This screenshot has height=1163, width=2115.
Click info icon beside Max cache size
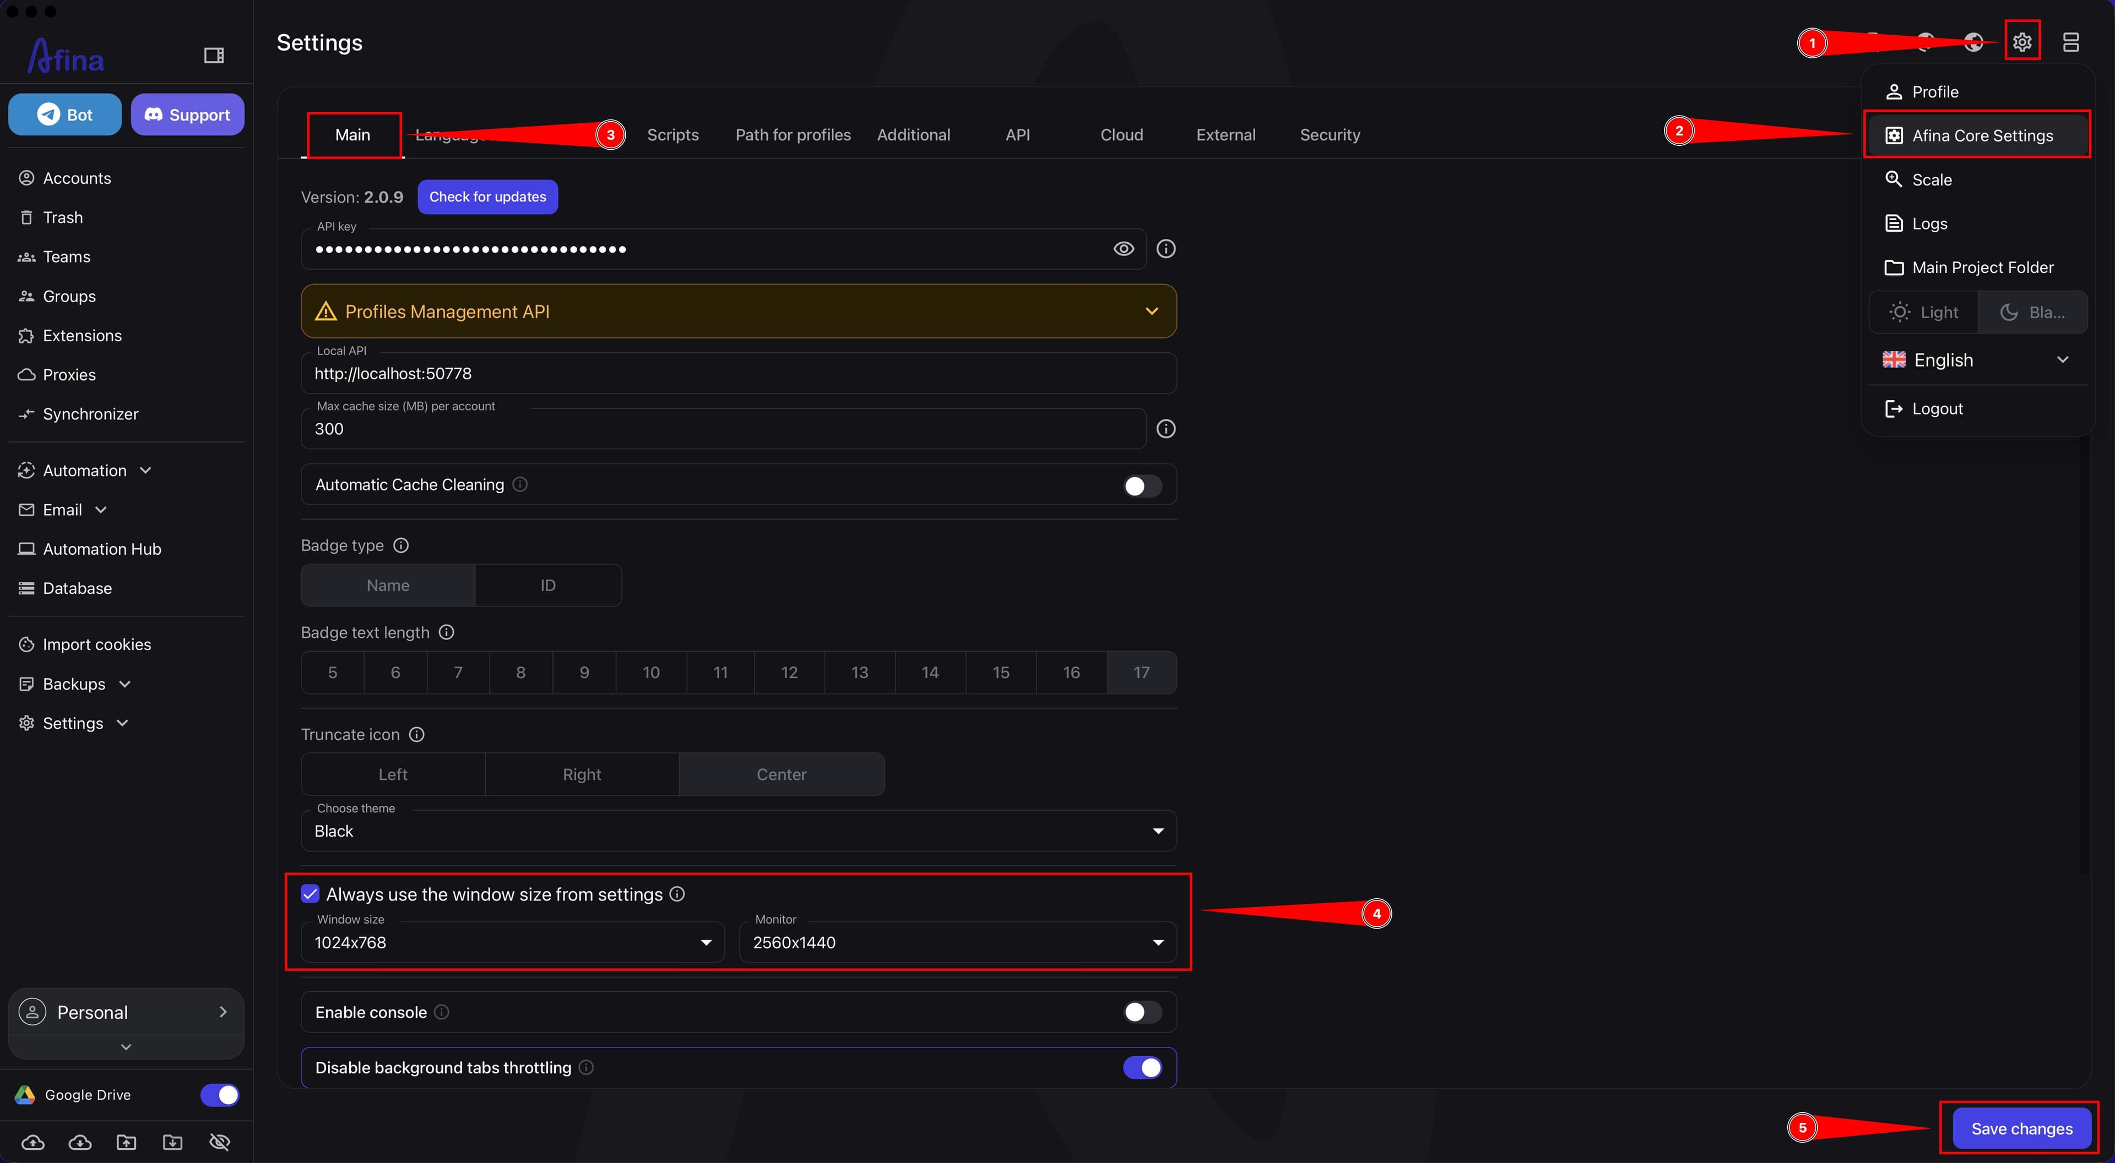[1166, 428]
